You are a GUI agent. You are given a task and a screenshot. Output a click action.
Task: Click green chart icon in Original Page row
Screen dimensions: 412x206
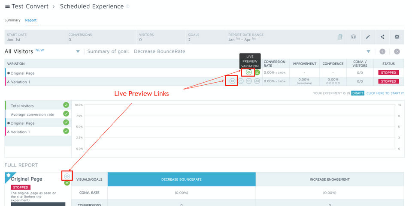[257, 72]
